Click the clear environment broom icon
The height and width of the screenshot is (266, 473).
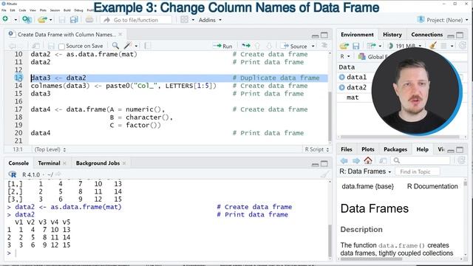433,46
